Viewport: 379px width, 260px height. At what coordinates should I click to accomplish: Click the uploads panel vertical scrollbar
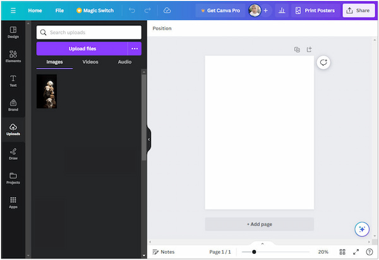144,117
